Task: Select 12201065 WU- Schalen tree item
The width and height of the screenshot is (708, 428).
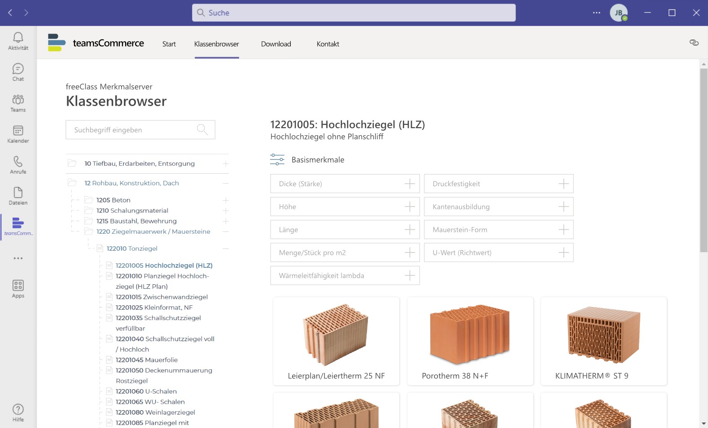Action: [x=150, y=402]
